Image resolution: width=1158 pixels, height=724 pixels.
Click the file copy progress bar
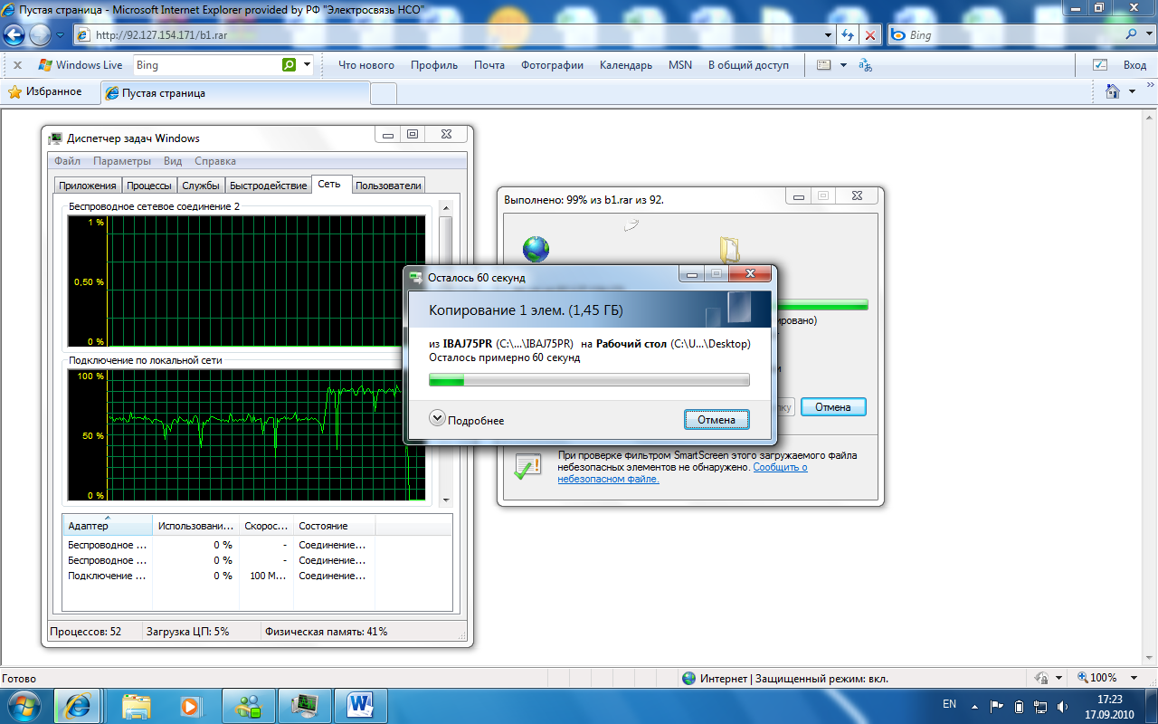coord(589,380)
